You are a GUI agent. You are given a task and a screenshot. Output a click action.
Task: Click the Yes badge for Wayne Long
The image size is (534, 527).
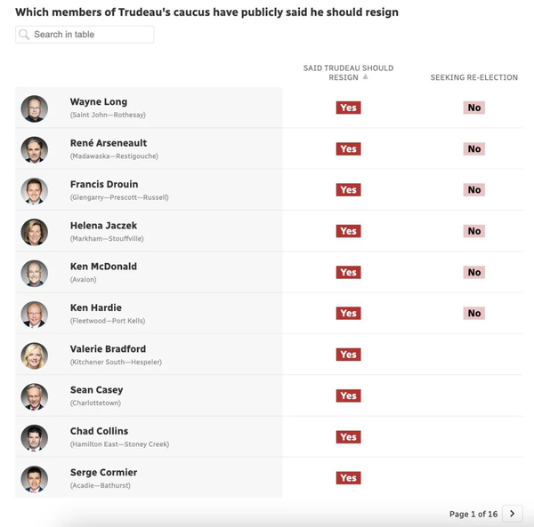point(348,108)
